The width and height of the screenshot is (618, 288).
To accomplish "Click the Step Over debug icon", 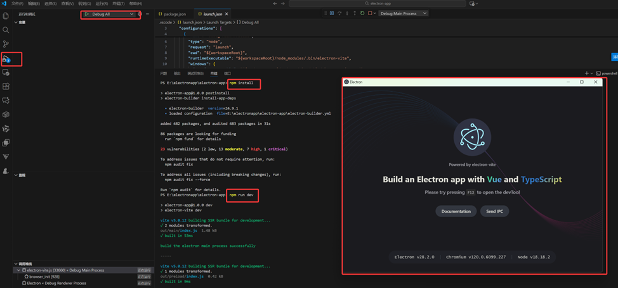I will (x=339, y=13).
